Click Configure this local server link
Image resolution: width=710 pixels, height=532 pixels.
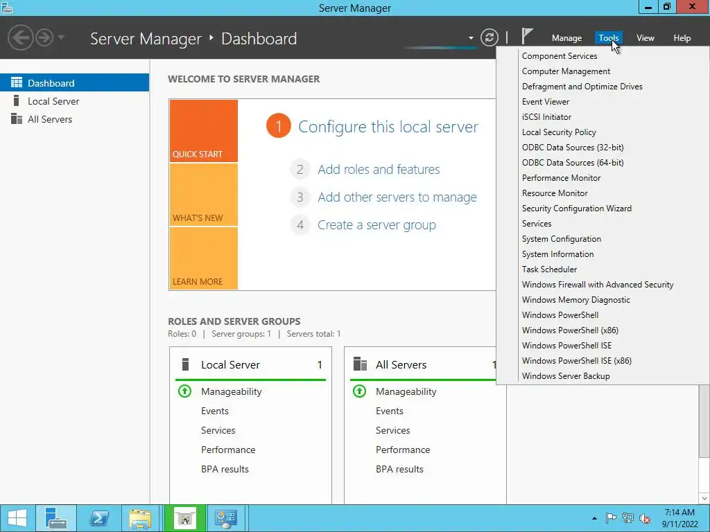[x=388, y=127]
